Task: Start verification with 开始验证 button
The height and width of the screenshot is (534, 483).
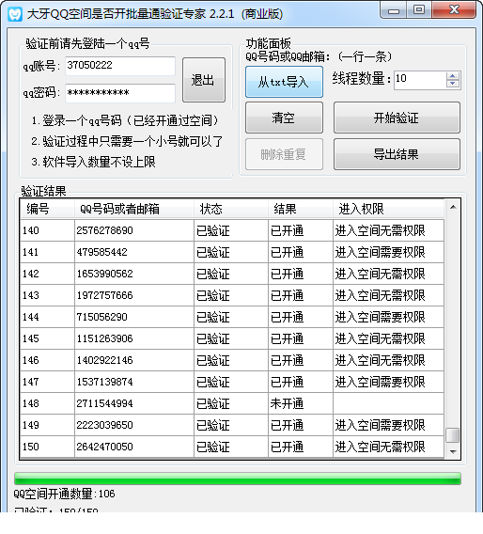Action: (x=397, y=118)
